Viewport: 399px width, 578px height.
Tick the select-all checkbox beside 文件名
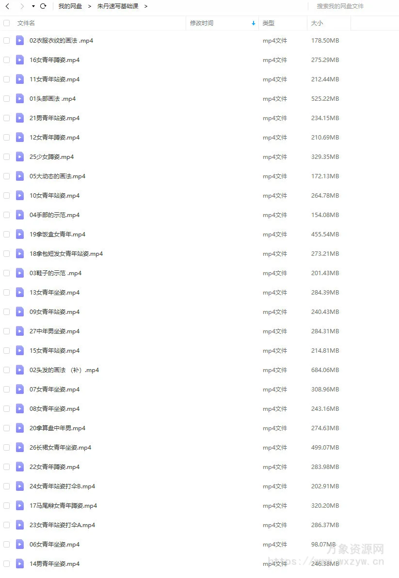[x=7, y=23]
